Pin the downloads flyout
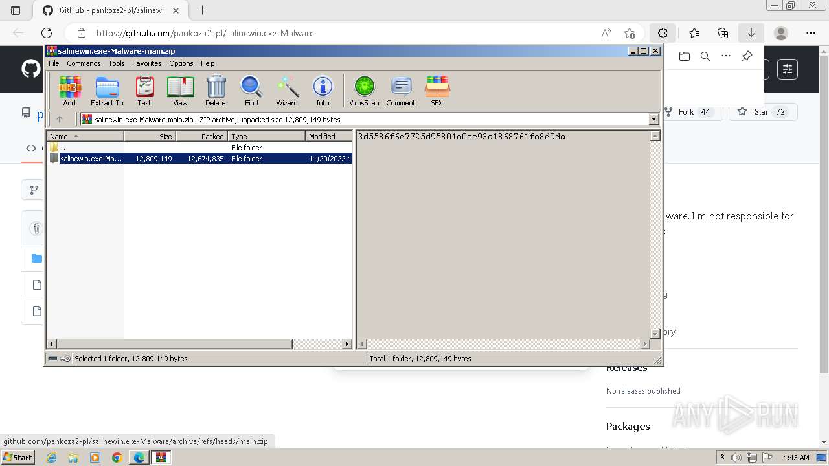 coord(747,56)
